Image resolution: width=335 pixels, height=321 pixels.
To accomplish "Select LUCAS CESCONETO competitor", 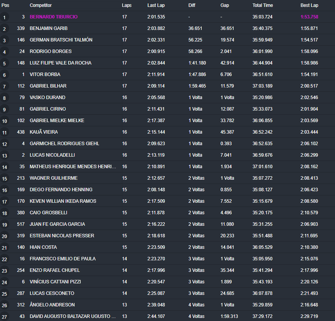I will (52, 294).
